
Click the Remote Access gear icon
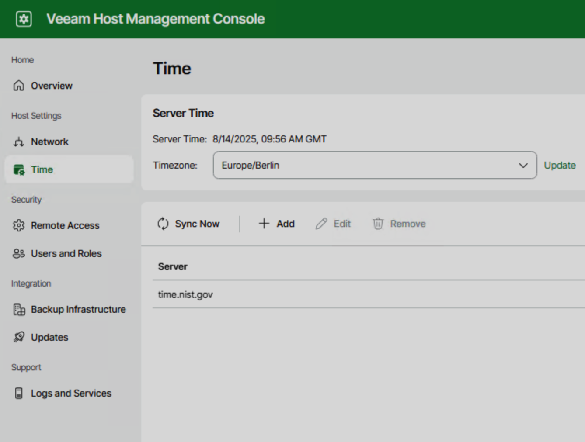click(x=19, y=226)
